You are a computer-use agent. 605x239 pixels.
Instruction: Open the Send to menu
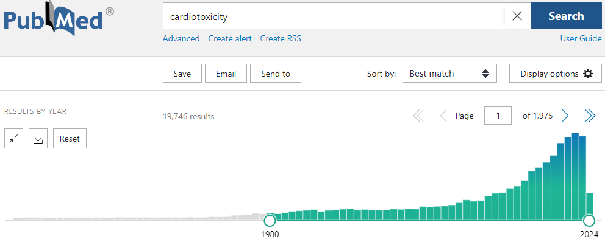pos(276,74)
